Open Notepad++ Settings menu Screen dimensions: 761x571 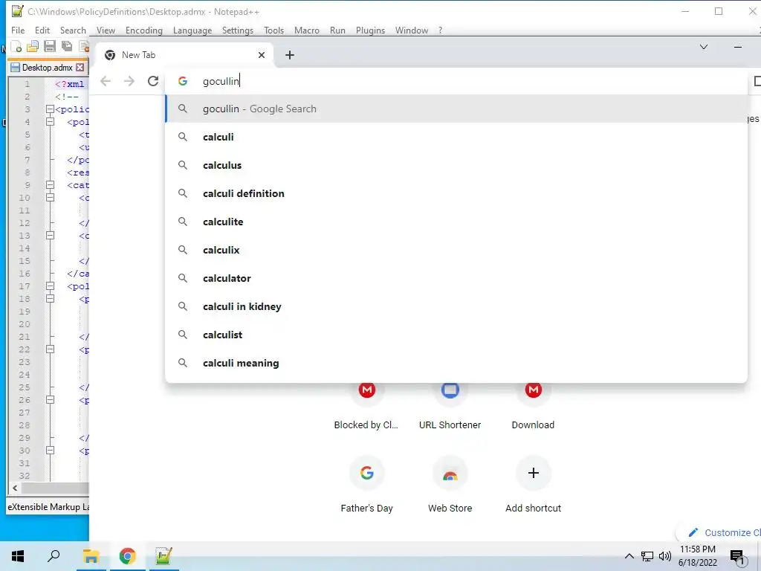coord(237,30)
